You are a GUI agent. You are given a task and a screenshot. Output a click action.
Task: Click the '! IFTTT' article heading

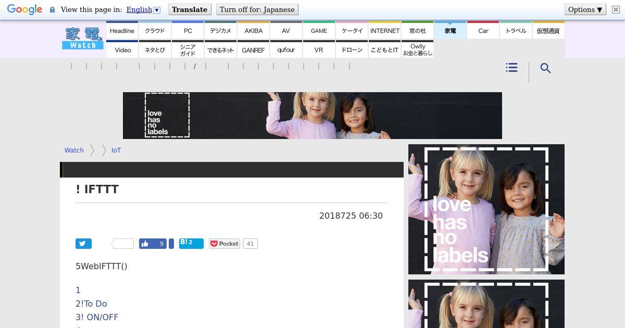[97, 189]
